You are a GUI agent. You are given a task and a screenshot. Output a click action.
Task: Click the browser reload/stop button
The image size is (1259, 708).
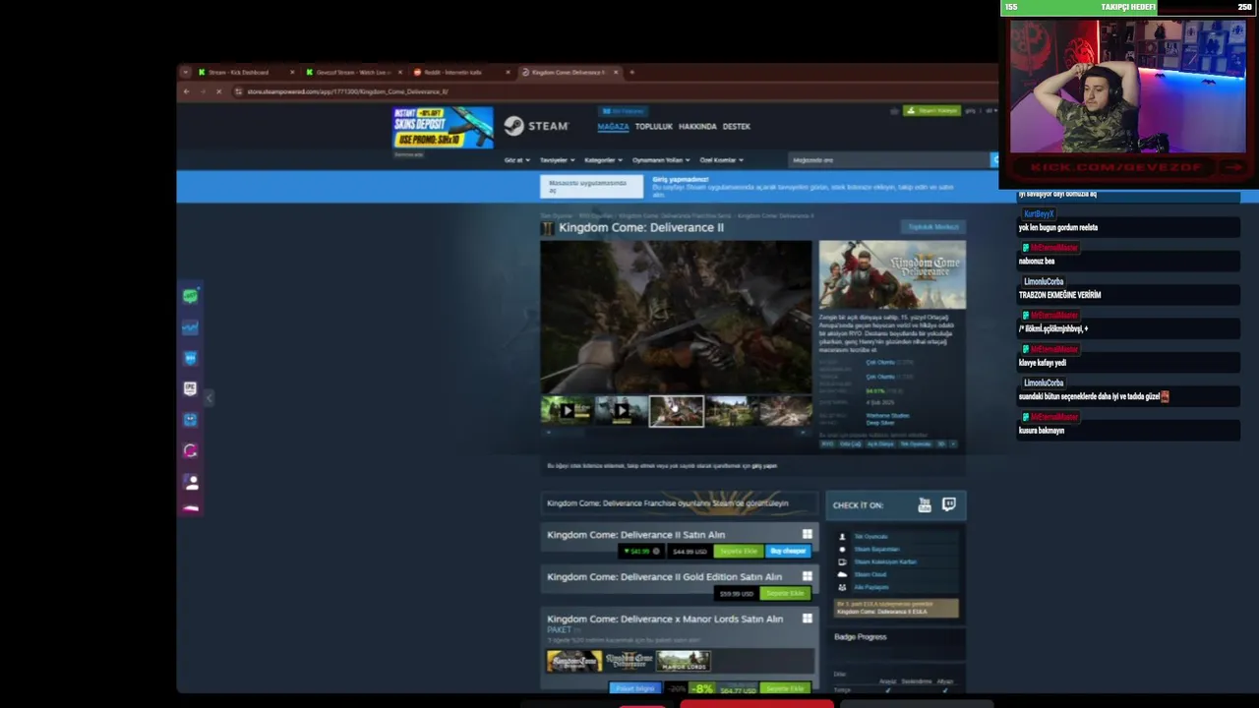coord(218,91)
